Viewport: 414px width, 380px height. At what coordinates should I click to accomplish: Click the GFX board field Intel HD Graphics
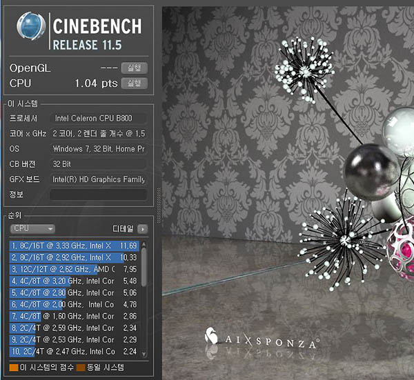click(98, 179)
